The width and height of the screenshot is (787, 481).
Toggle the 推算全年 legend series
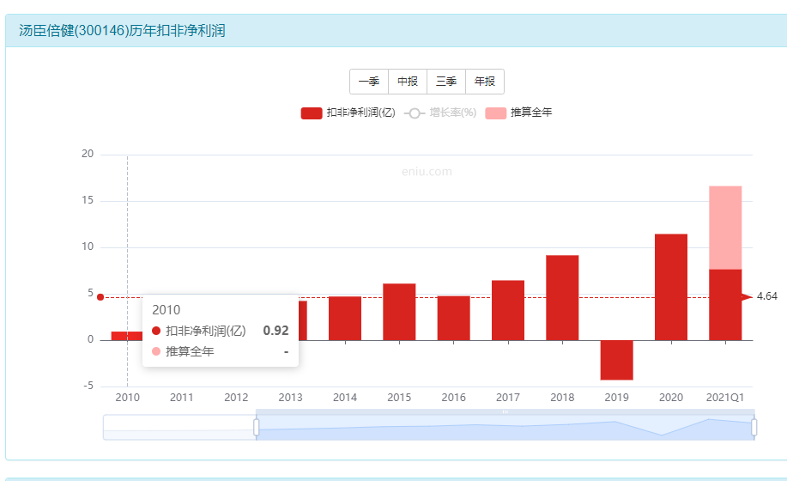coord(518,113)
